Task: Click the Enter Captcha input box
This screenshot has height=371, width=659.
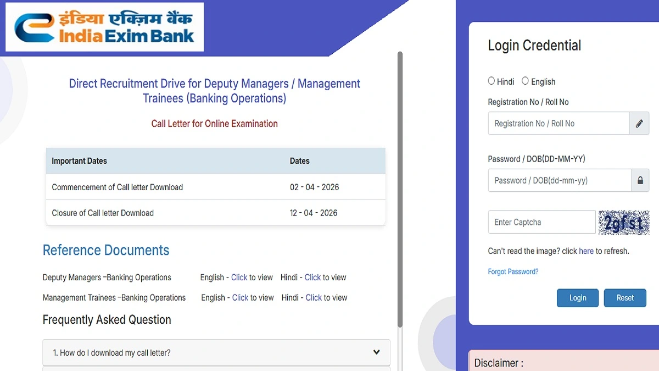Action: tap(541, 222)
